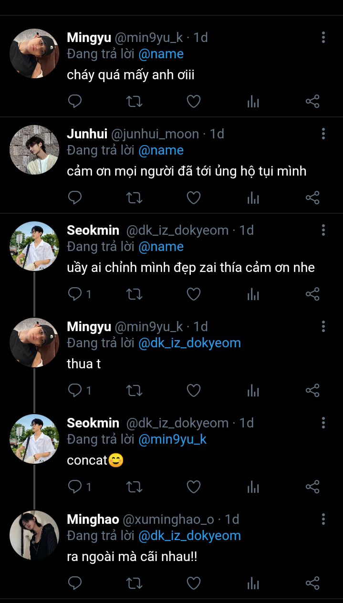Open Minghao's profile avatar
Image resolution: width=343 pixels, height=603 pixels.
click(x=34, y=535)
